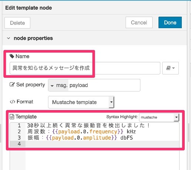The image size is (191, 170).
Task: Click the Name tag icon
Action: [x=12, y=56]
